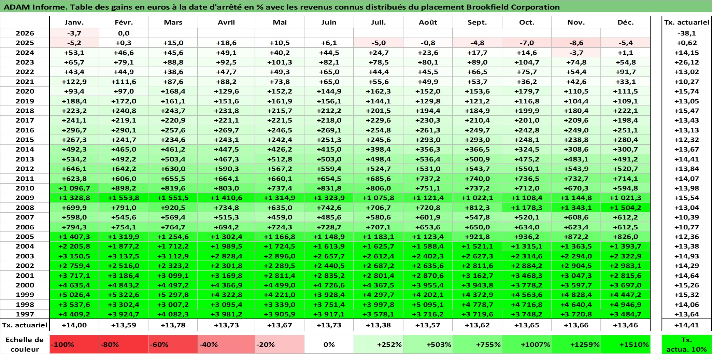The width and height of the screenshot is (712, 354).
Task: Click the 1997 year row label
Action: click(25, 314)
